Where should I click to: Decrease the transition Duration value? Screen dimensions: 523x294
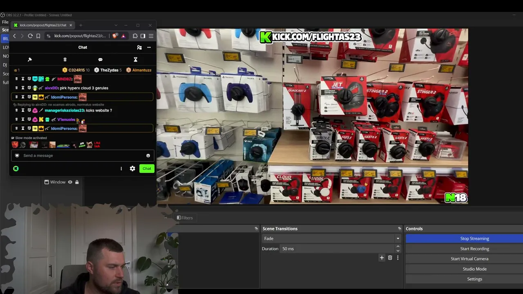tap(398, 251)
